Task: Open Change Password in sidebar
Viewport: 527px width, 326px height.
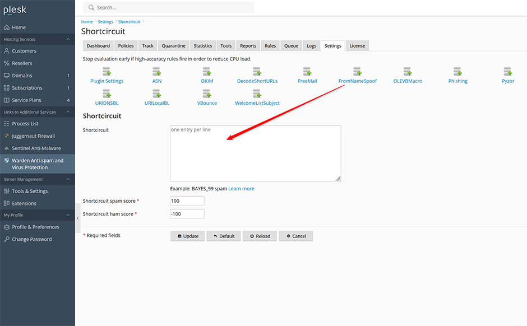Action: coord(38,239)
